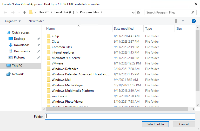Refresh the Program Files listing

[138, 12]
